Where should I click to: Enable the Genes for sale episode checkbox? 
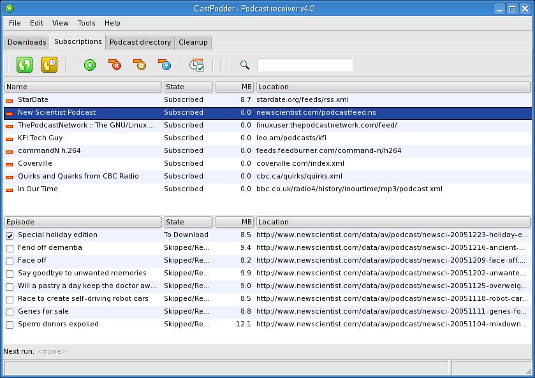pos(10,312)
